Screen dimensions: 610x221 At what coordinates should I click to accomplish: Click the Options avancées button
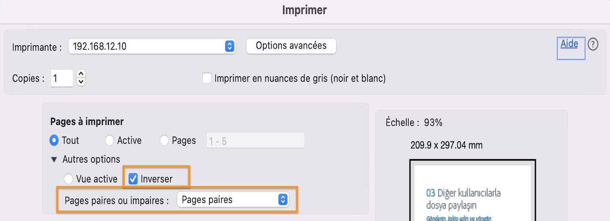tap(291, 46)
